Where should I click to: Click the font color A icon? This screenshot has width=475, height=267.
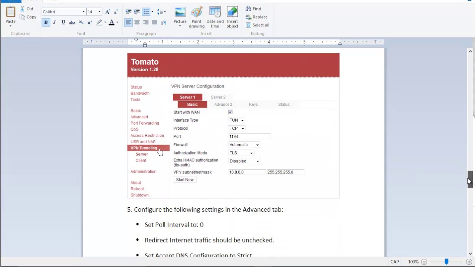click(111, 23)
